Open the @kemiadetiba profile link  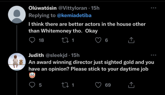pyautogui.click(x=74, y=15)
